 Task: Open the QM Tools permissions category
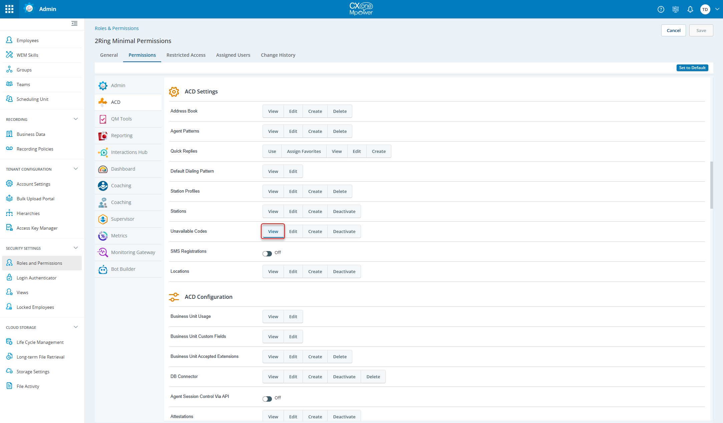(128, 119)
